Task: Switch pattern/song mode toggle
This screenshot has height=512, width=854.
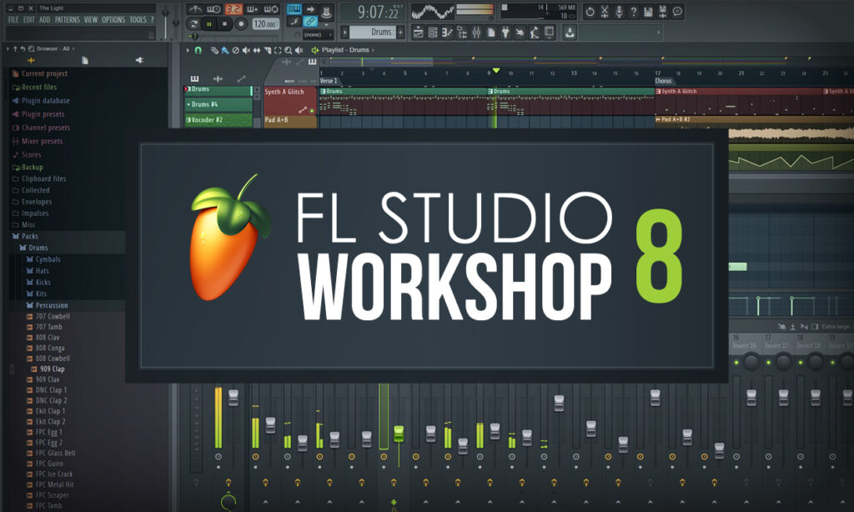Action: pyautogui.click(x=193, y=24)
